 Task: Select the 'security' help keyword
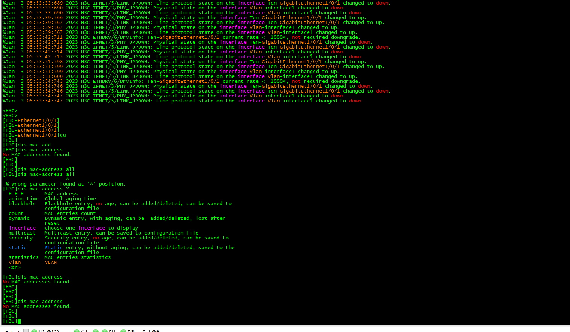21,238
